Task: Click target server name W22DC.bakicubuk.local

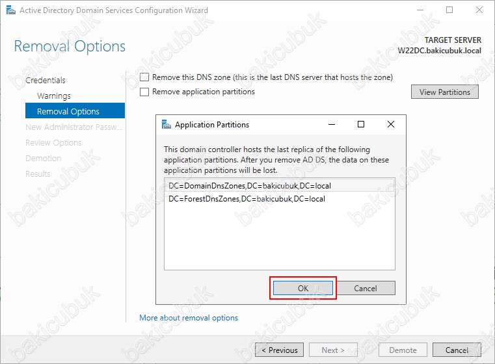Action: click(x=439, y=51)
